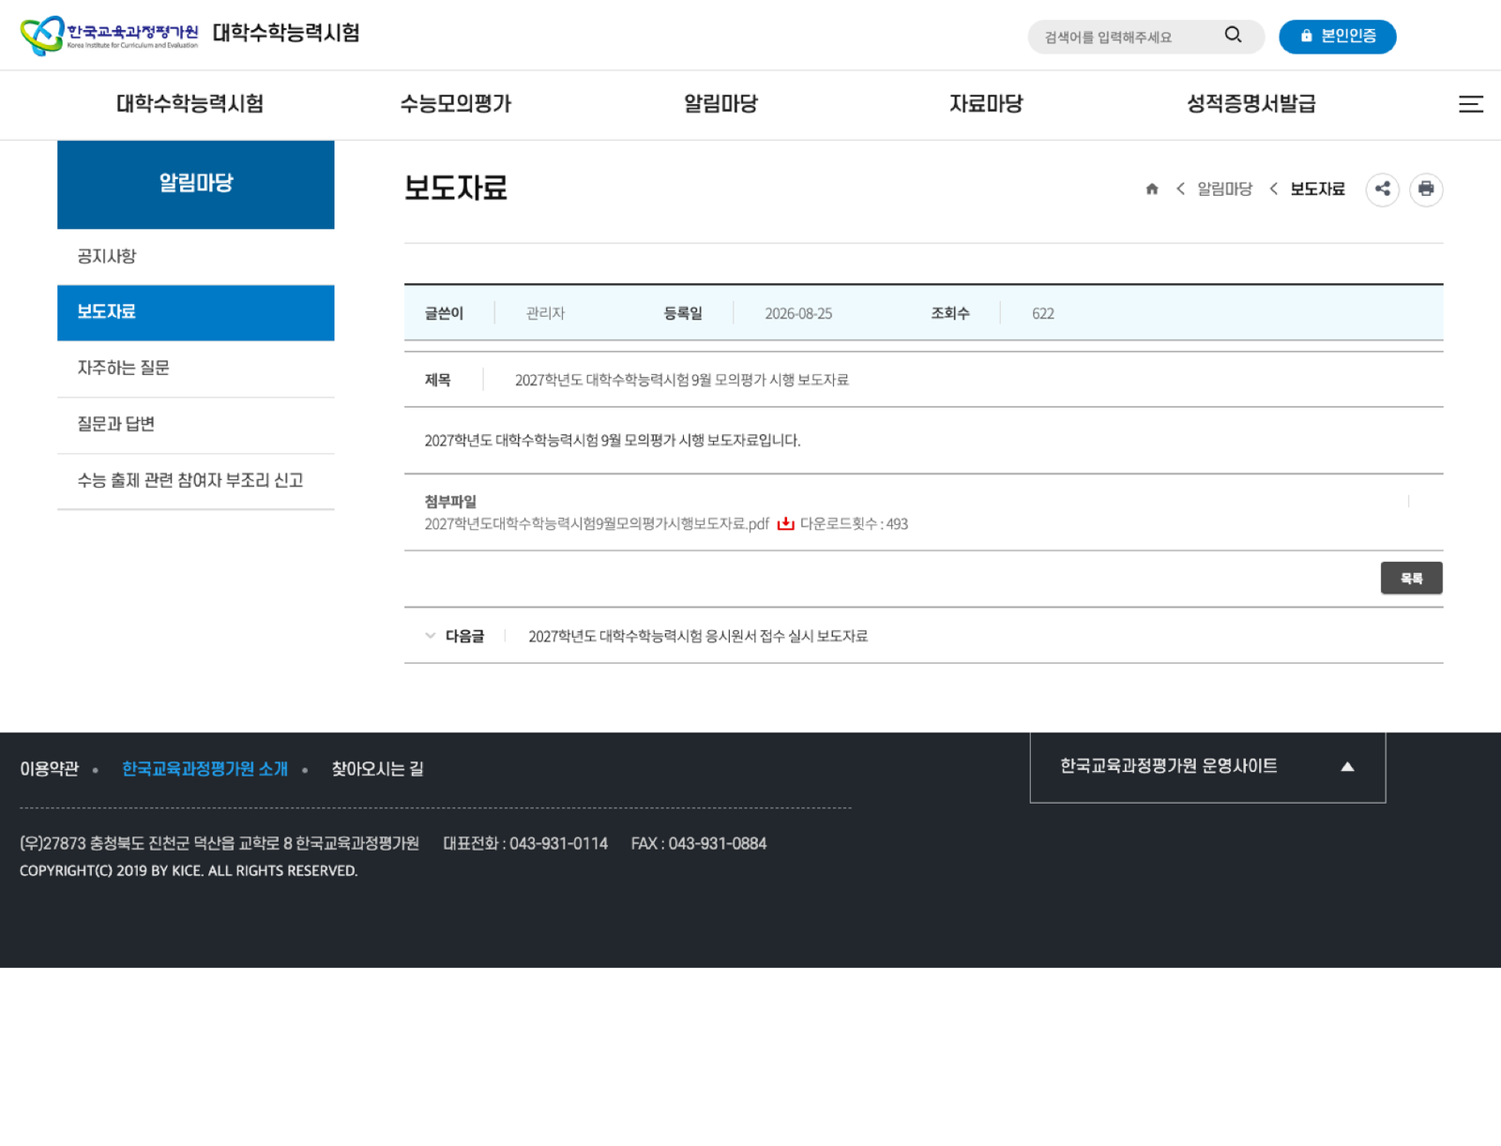
Task: Download the attached pdf file link
Action: (x=597, y=524)
